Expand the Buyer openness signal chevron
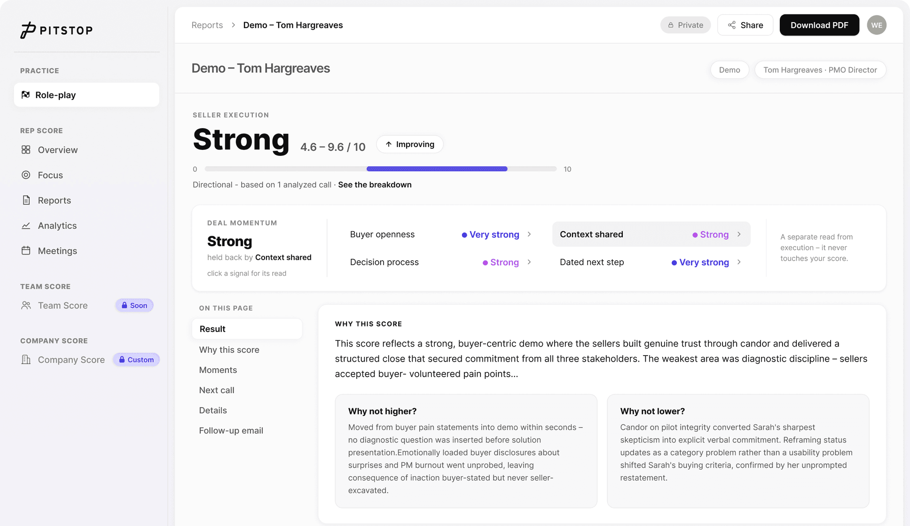This screenshot has height=526, width=910. [x=529, y=234]
